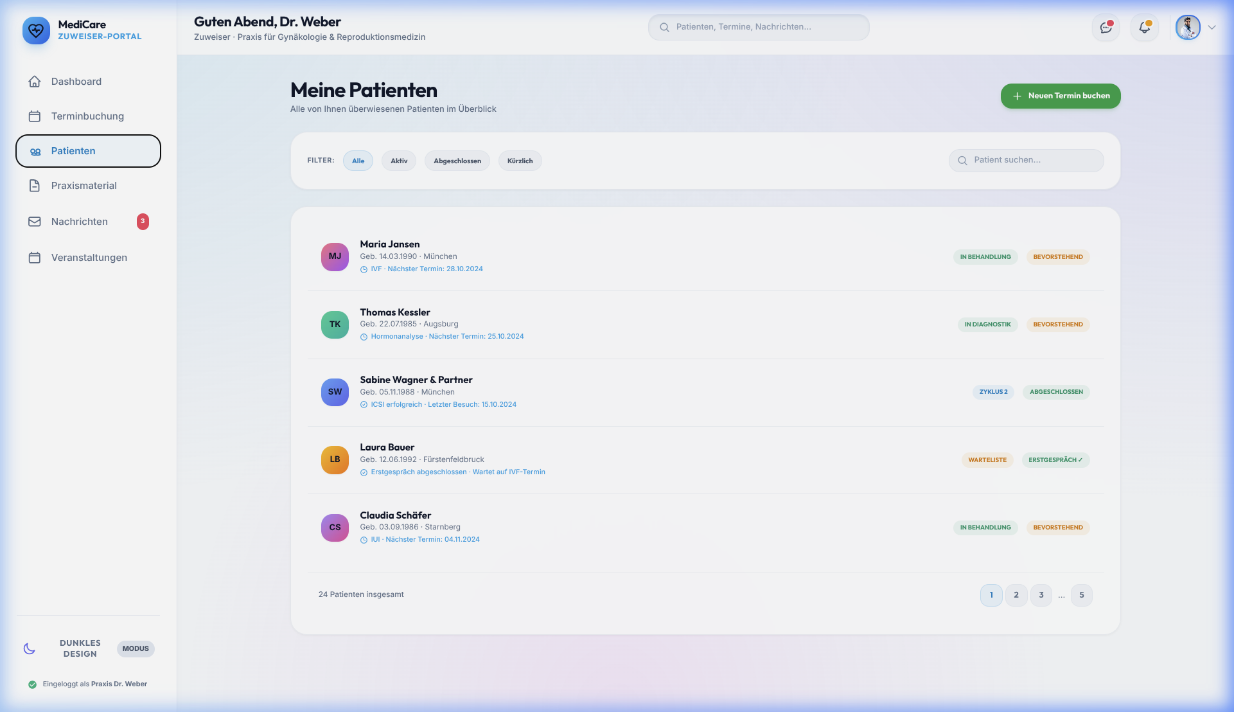Expand the user profile dropdown chevron
This screenshot has height=712, width=1234.
tap(1212, 28)
